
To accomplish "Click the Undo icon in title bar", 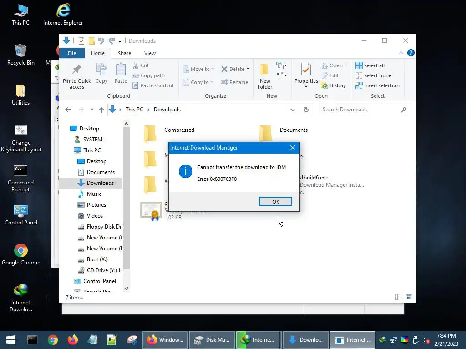I will pyautogui.click(x=101, y=40).
